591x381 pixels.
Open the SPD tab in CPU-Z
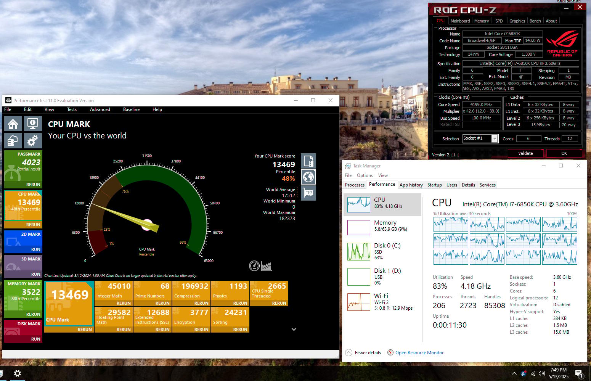click(x=499, y=21)
